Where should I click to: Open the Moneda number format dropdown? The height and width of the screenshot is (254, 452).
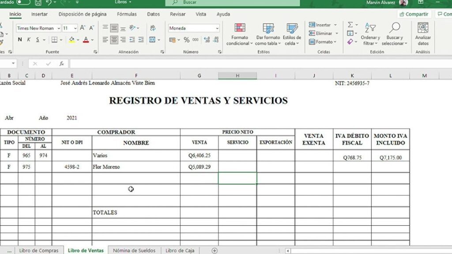[217, 28]
